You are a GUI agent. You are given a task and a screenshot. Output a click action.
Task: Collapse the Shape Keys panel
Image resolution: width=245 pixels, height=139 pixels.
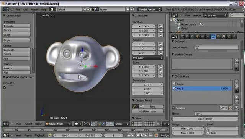[173, 76]
